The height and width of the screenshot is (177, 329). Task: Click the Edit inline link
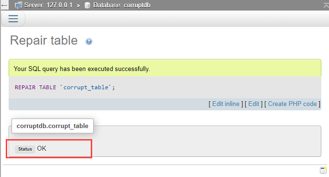tap(226, 104)
